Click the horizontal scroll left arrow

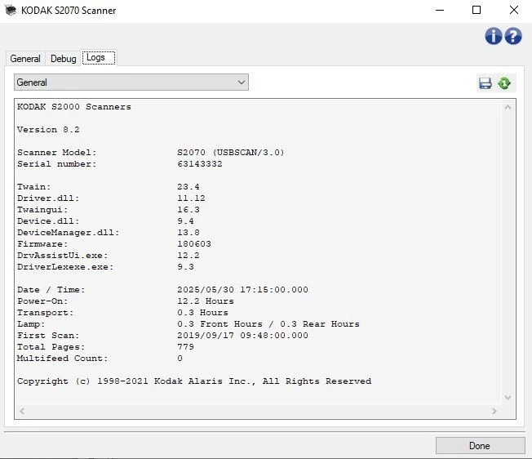(x=22, y=412)
